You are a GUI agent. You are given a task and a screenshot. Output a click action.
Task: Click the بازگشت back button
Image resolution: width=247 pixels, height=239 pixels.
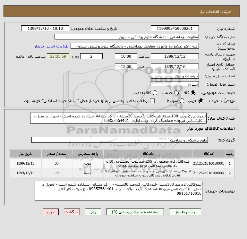point(72,212)
